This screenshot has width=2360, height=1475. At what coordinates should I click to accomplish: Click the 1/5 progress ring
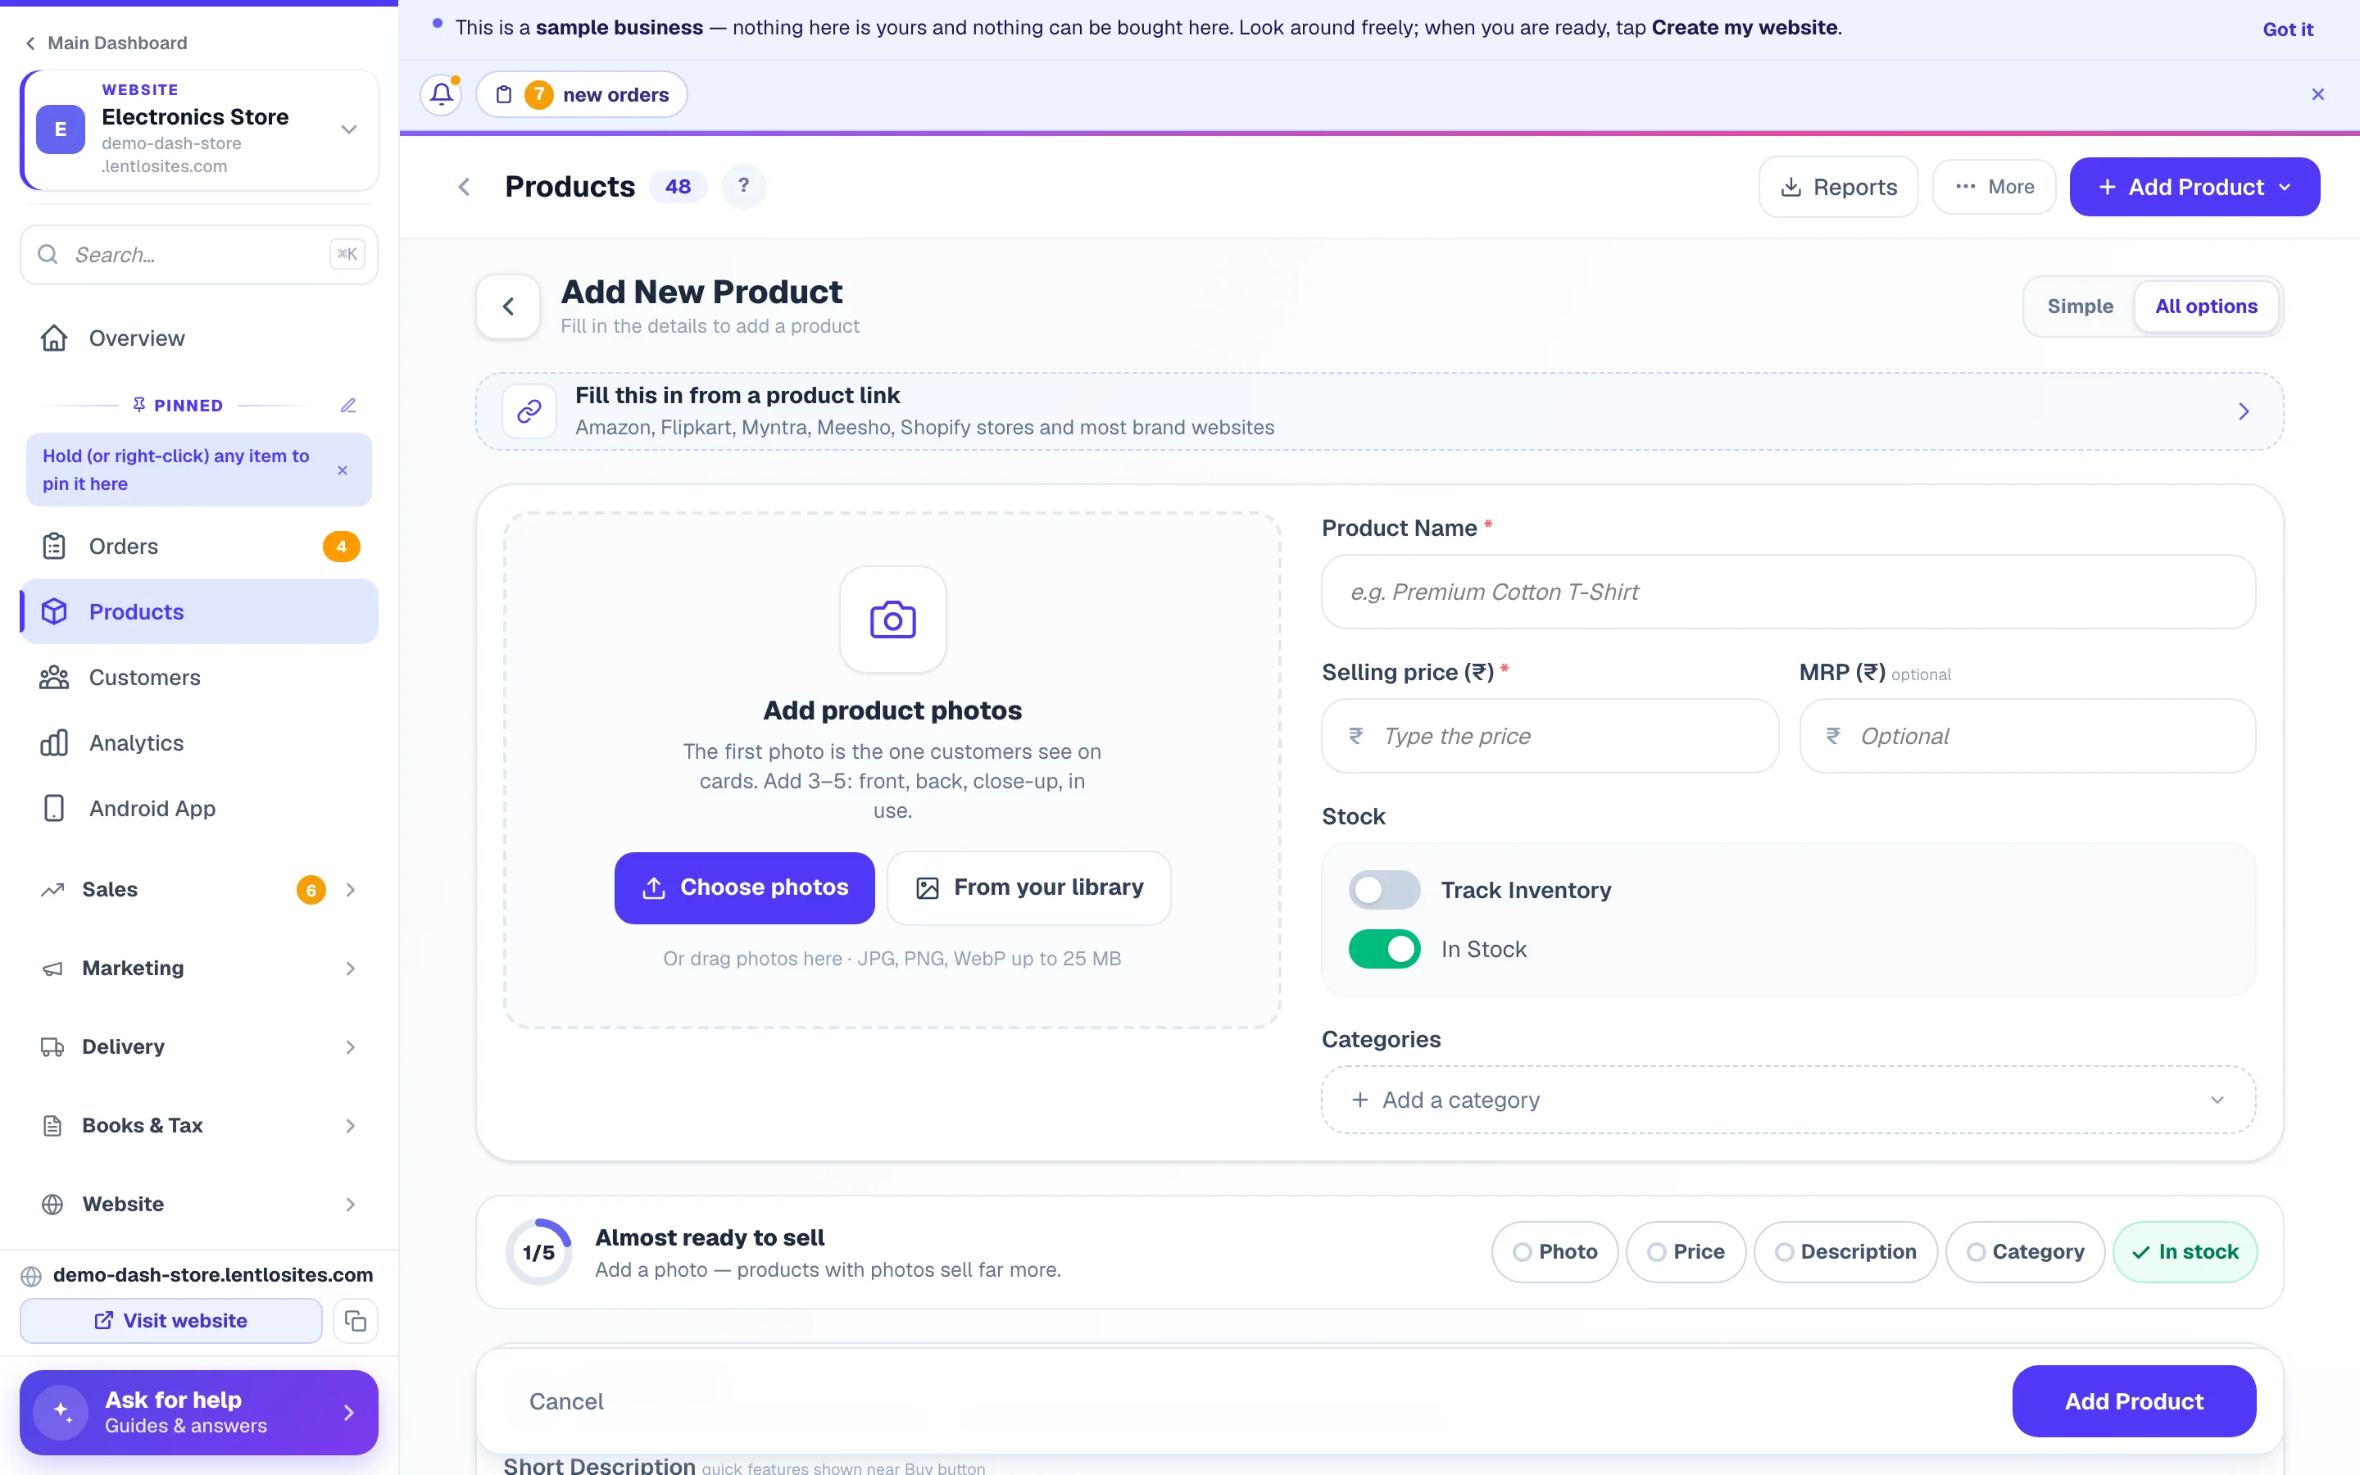(x=538, y=1251)
